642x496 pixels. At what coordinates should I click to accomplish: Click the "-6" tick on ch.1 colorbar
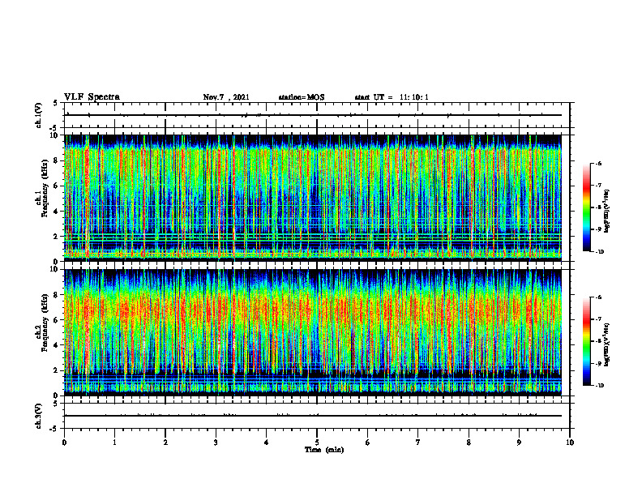pyautogui.click(x=598, y=164)
